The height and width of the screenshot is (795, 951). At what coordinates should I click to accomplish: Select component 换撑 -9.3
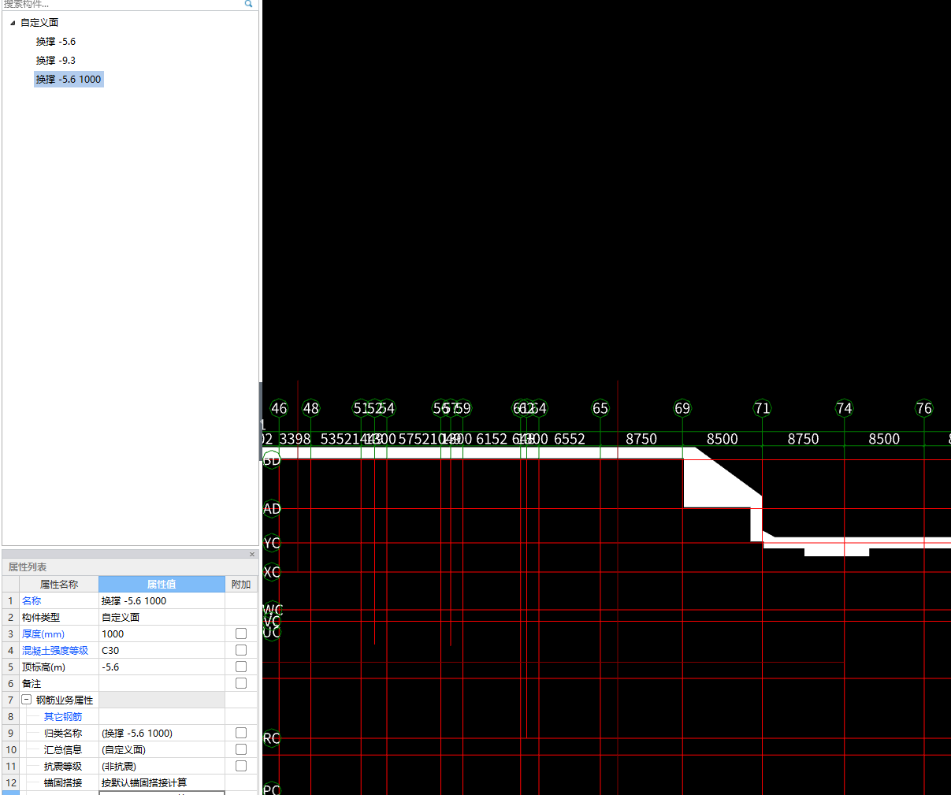point(56,61)
